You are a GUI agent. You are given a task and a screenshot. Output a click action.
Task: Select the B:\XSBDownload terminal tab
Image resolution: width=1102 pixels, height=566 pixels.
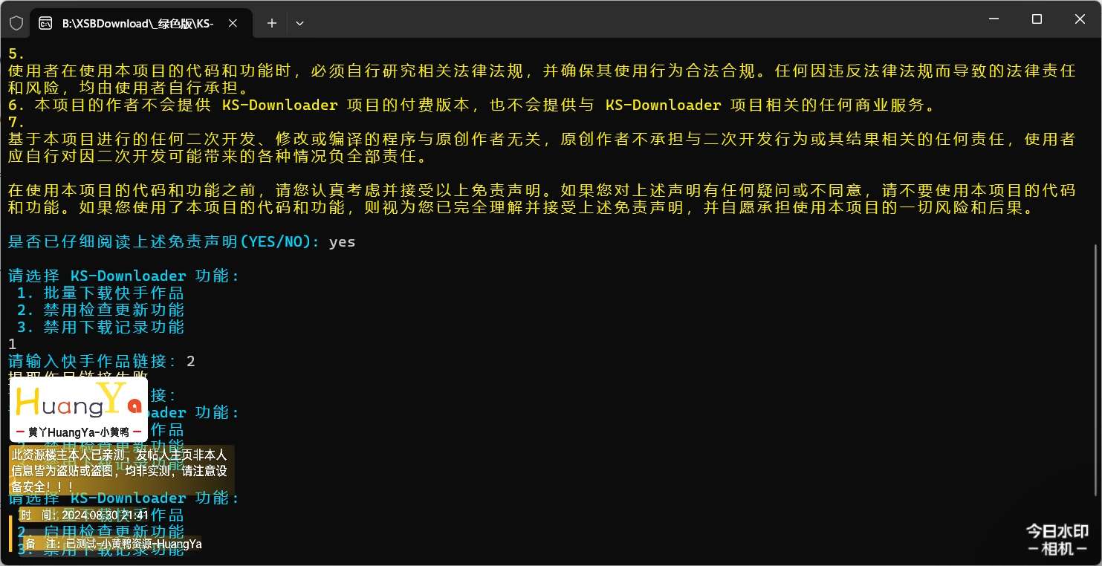(x=142, y=23)
